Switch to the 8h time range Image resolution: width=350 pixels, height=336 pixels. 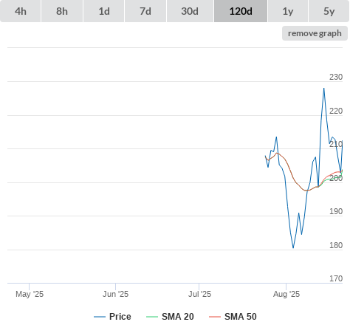click(62, 11)
